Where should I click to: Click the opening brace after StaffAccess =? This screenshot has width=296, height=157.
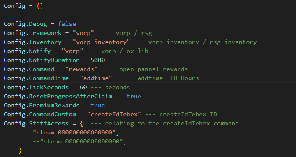click(x=81, y=124)
